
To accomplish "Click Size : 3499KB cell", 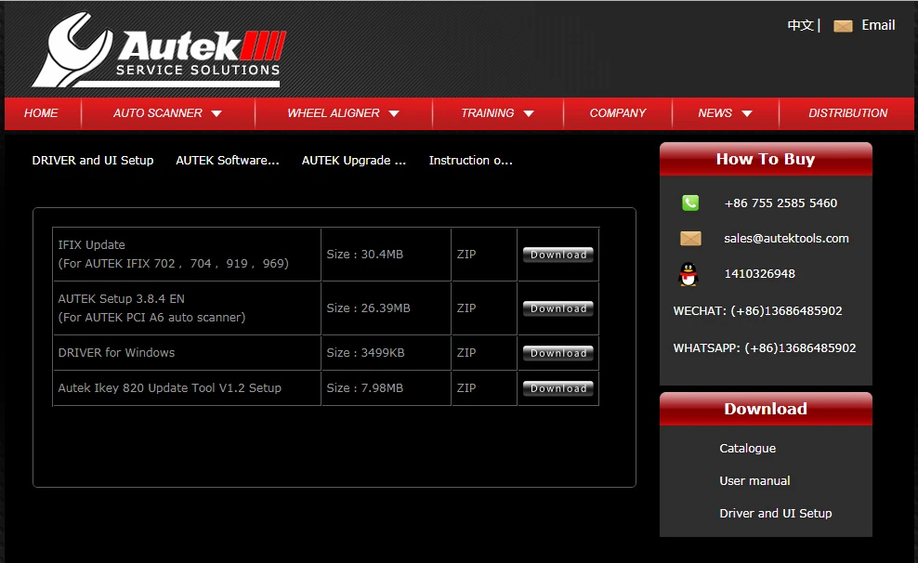I will (x=365, y=352).
